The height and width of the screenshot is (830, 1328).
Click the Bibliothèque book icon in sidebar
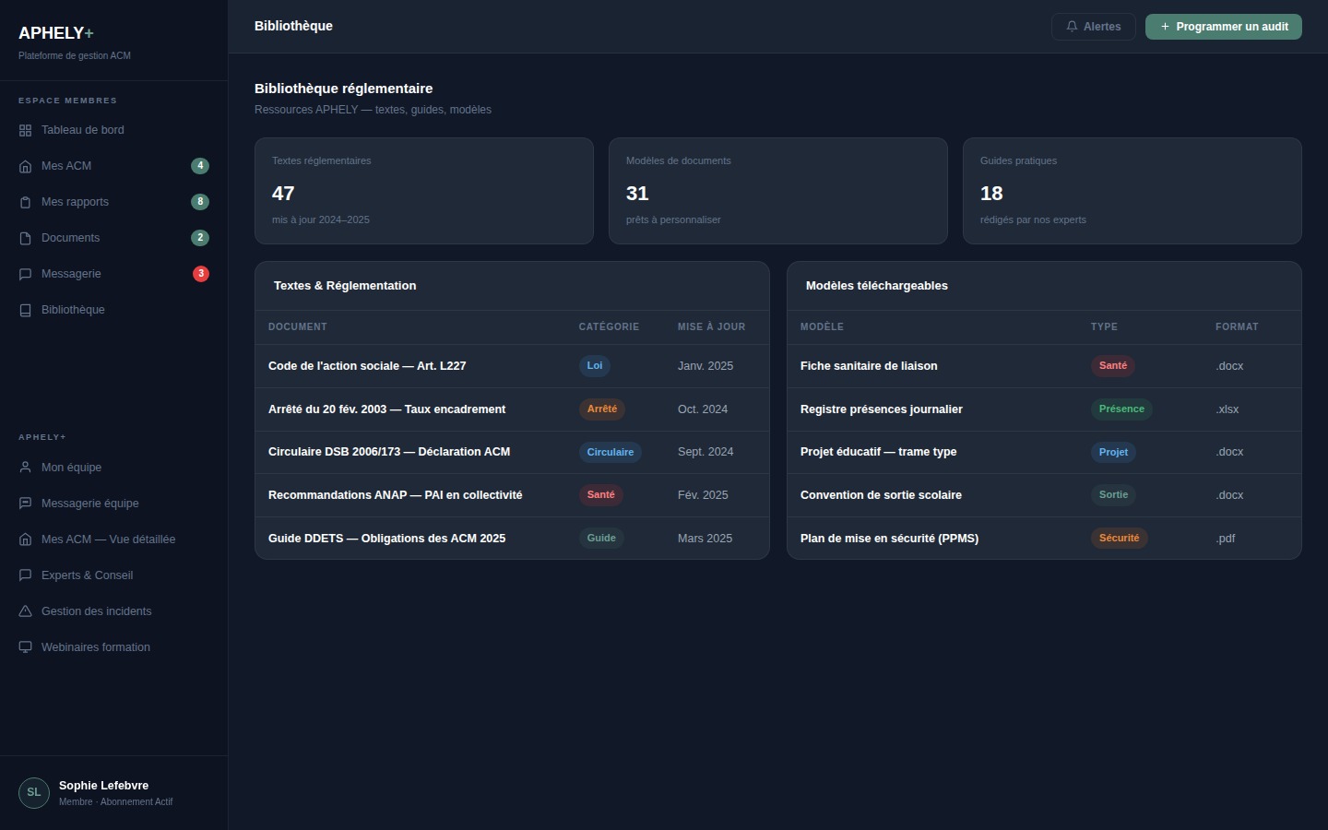tap(25, 311)
